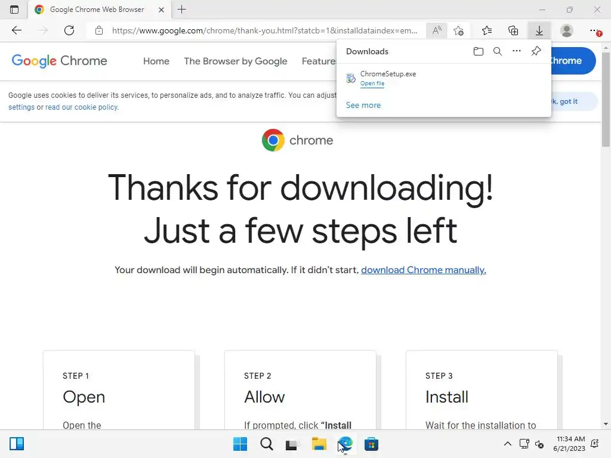Open the Widgets taskbar icon
611x458 pixels.
17,444
